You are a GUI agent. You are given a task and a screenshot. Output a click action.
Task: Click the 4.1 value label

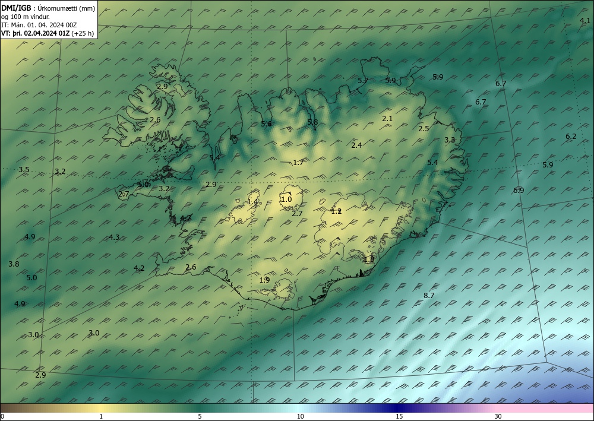point(585,21)
